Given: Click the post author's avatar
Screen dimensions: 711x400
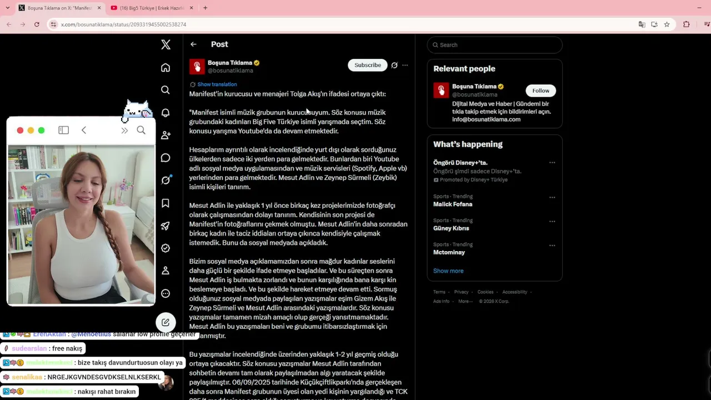Looking at the screenshot, I should pyautogui.click(x=197, y=67).
